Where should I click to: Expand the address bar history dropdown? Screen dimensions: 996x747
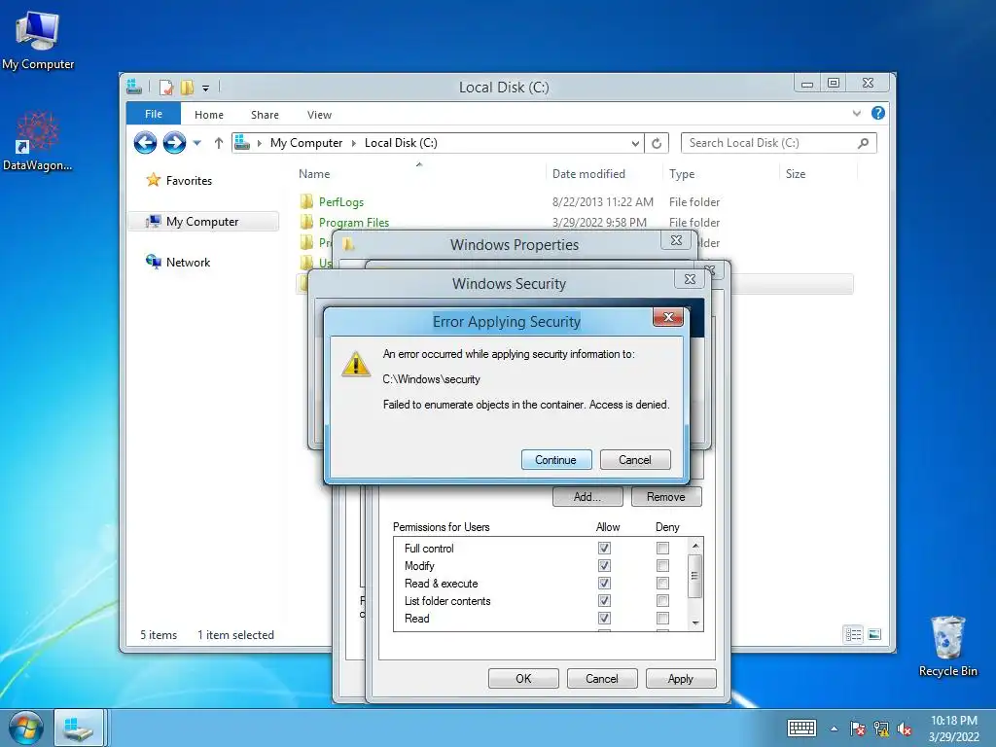coord(635,144)
